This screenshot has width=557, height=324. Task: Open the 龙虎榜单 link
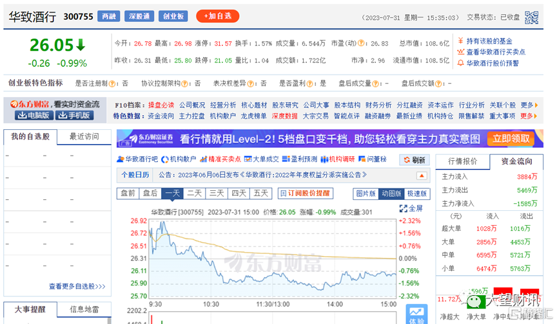(253, 116)
